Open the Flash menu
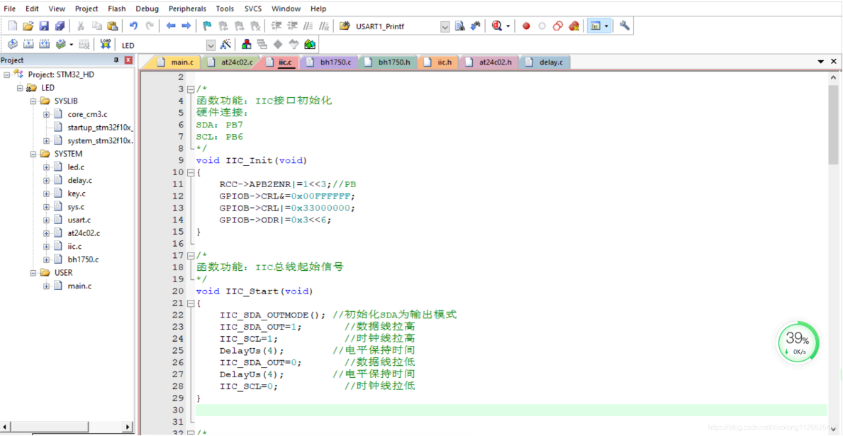Viewport: 843px width, 436px height. [x=117, y=9]
